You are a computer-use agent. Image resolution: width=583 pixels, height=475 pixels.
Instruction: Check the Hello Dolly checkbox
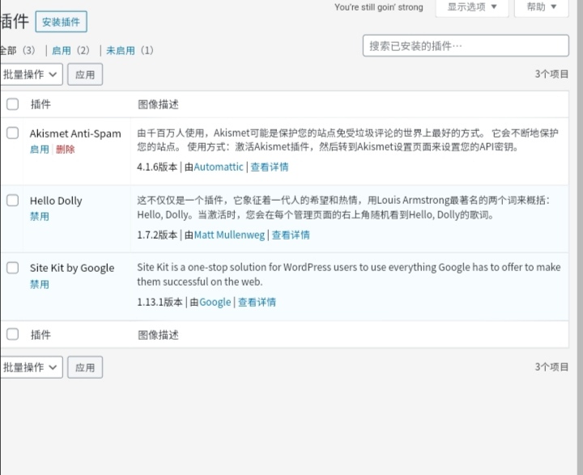click(12, 201)
